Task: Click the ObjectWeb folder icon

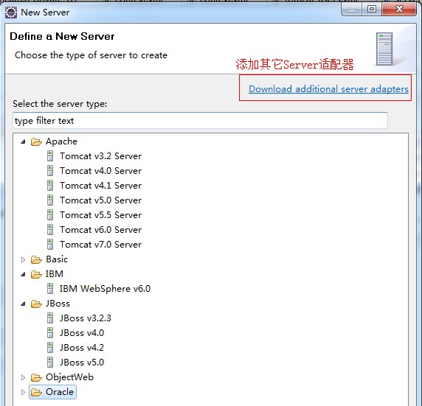Action: pos(36,377)
